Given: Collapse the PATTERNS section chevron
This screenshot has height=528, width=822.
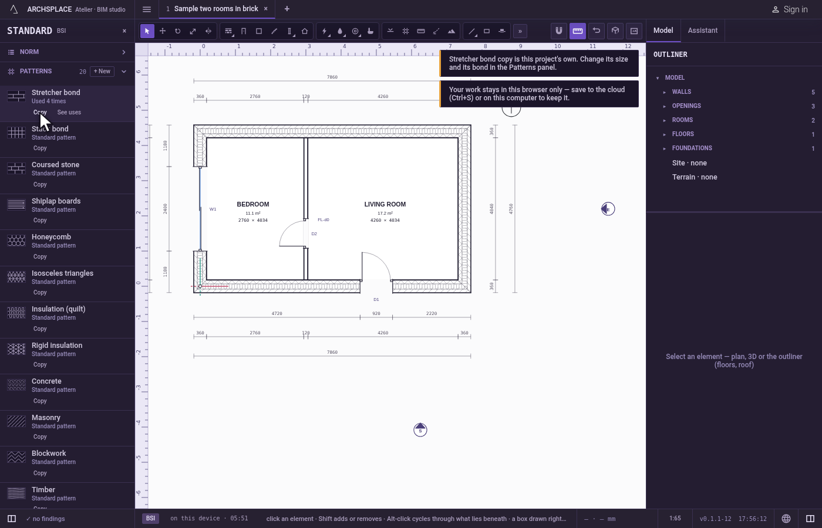Looking at the screenshot, I should [x=124, y=72].
